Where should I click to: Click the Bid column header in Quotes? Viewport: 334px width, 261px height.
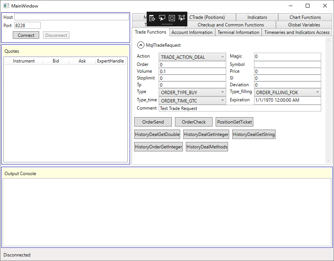[56, 61]
